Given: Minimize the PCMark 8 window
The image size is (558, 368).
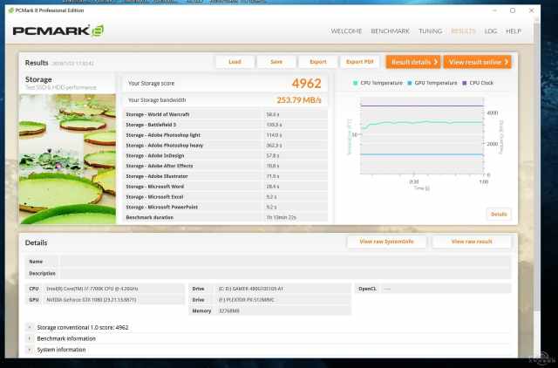Looking at the screenshot, I should coord(494,10).
